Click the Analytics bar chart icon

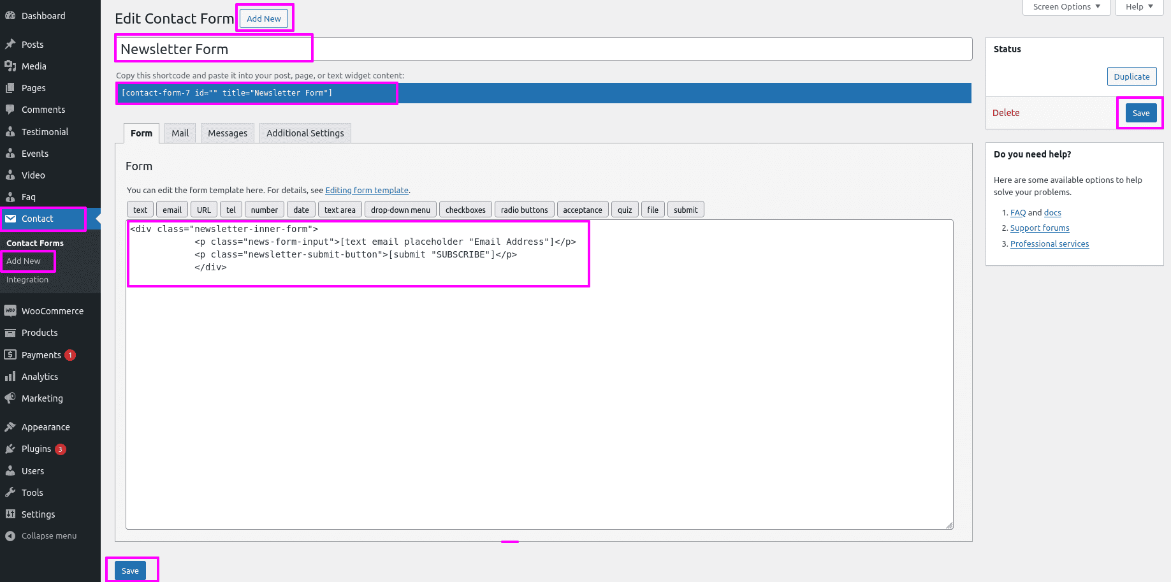pyautogui.click(x=10, y=376)
